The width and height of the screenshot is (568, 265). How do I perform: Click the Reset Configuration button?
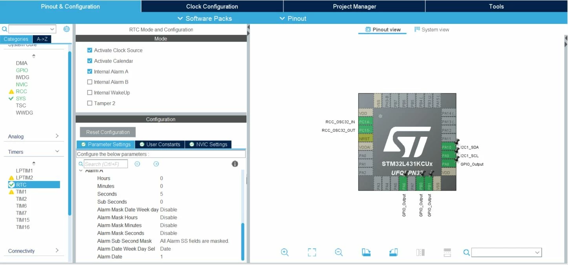click(108, 132)
